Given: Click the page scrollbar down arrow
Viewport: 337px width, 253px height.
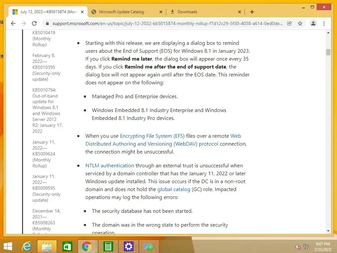Looking at the screenshot, I should pos(328,231).
